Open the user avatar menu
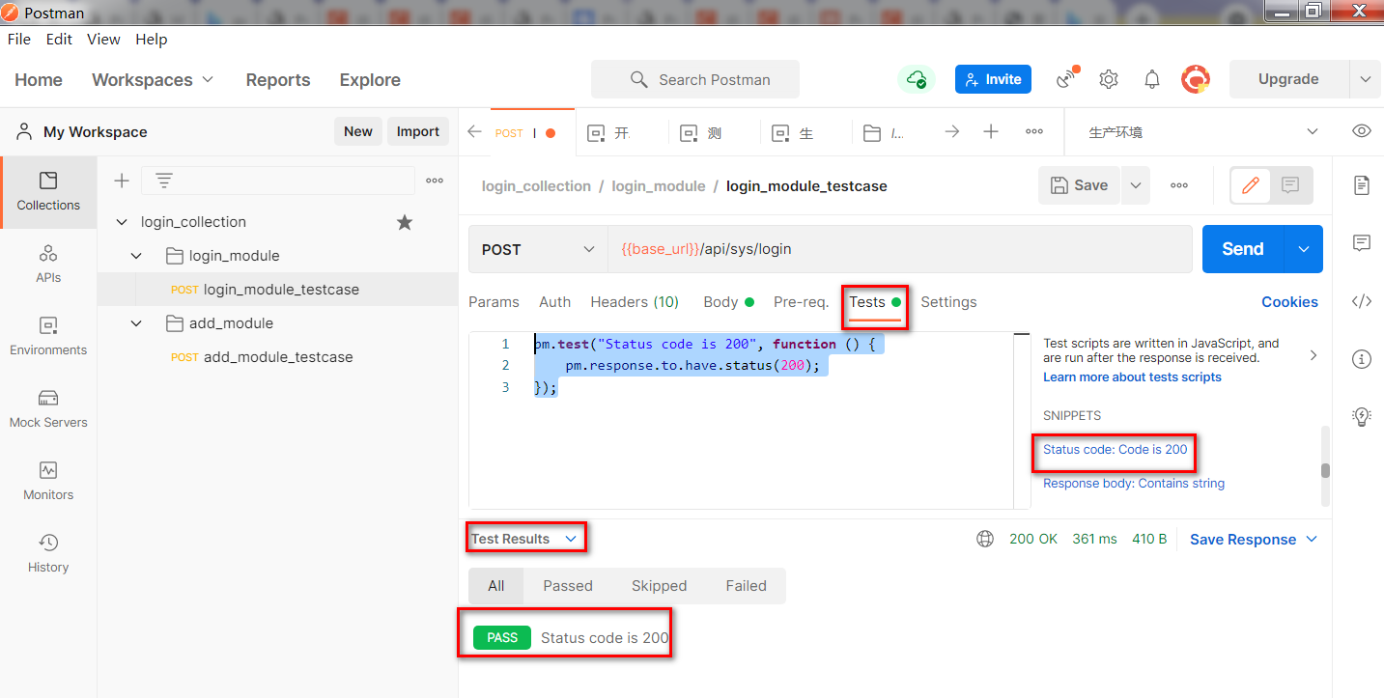This screenshot has width=1384, height=698. coord(1197,79)
